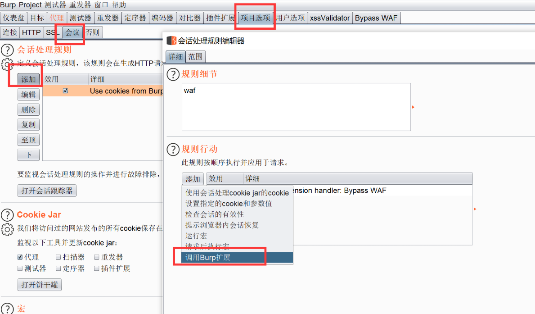Image resolution: width=535 pixels, height=314 pixels.
Task: Click the 详细 column header in rule actions
Action: (x=358, y=179)
